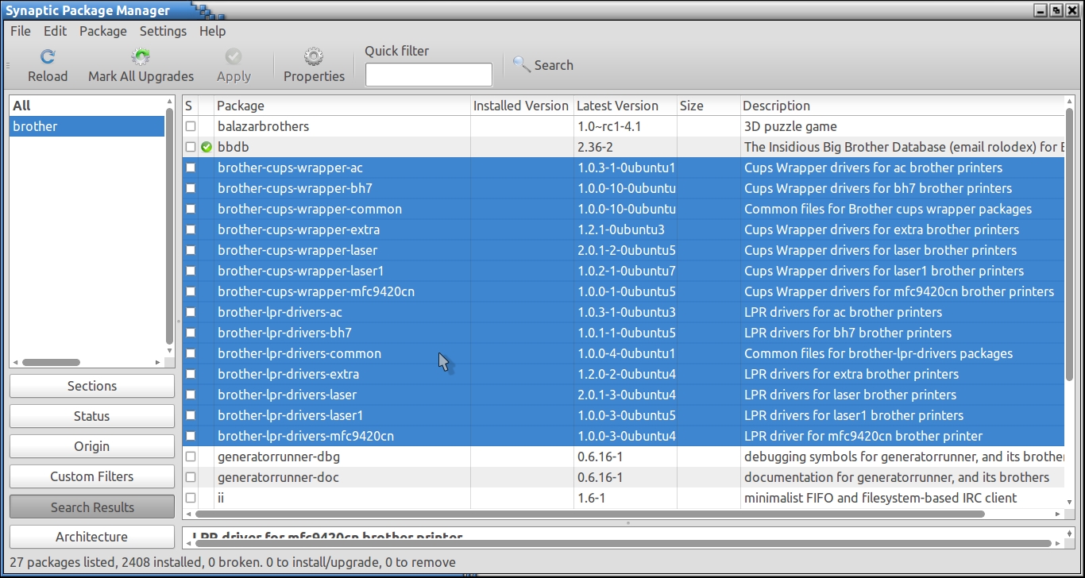The image size is (1085, 578).
Task: Show Custom Filters in the sidebar
Action: tap(92, 476)
